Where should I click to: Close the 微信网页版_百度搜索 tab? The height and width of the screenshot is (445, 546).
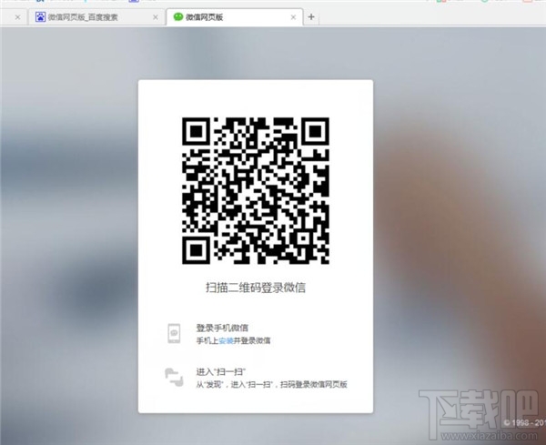(x=156, y=17)
